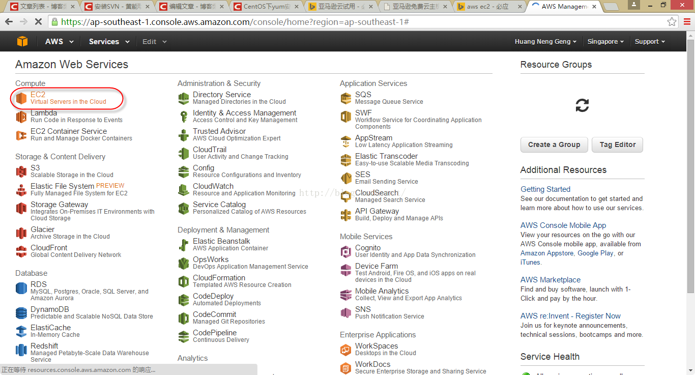The width and height of the screenshot is (695, 375).
Task: Click the Storage Gateway icon
Action: tap(21, 208)
